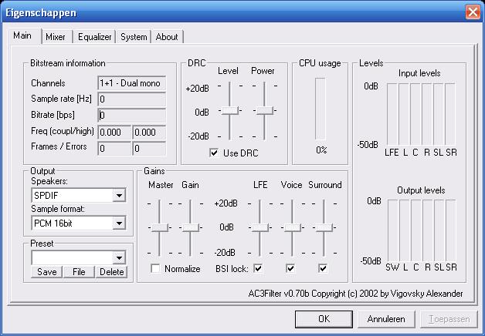
Task: Expand the Speakers dropdown showing SPDIF
Action: click(118, 196)
